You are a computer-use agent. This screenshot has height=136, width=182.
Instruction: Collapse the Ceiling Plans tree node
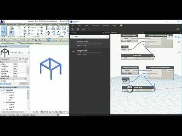click(4, 102)
